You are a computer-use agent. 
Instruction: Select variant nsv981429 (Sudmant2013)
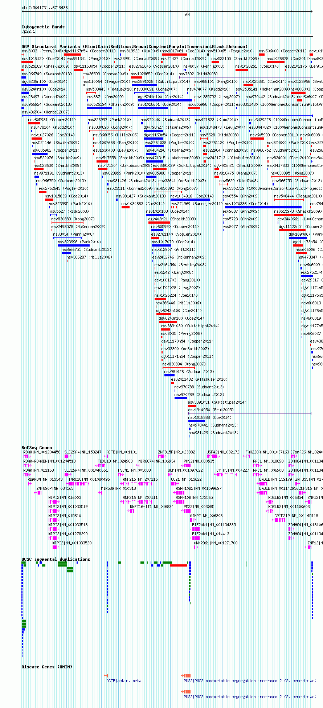click(213, 433)
